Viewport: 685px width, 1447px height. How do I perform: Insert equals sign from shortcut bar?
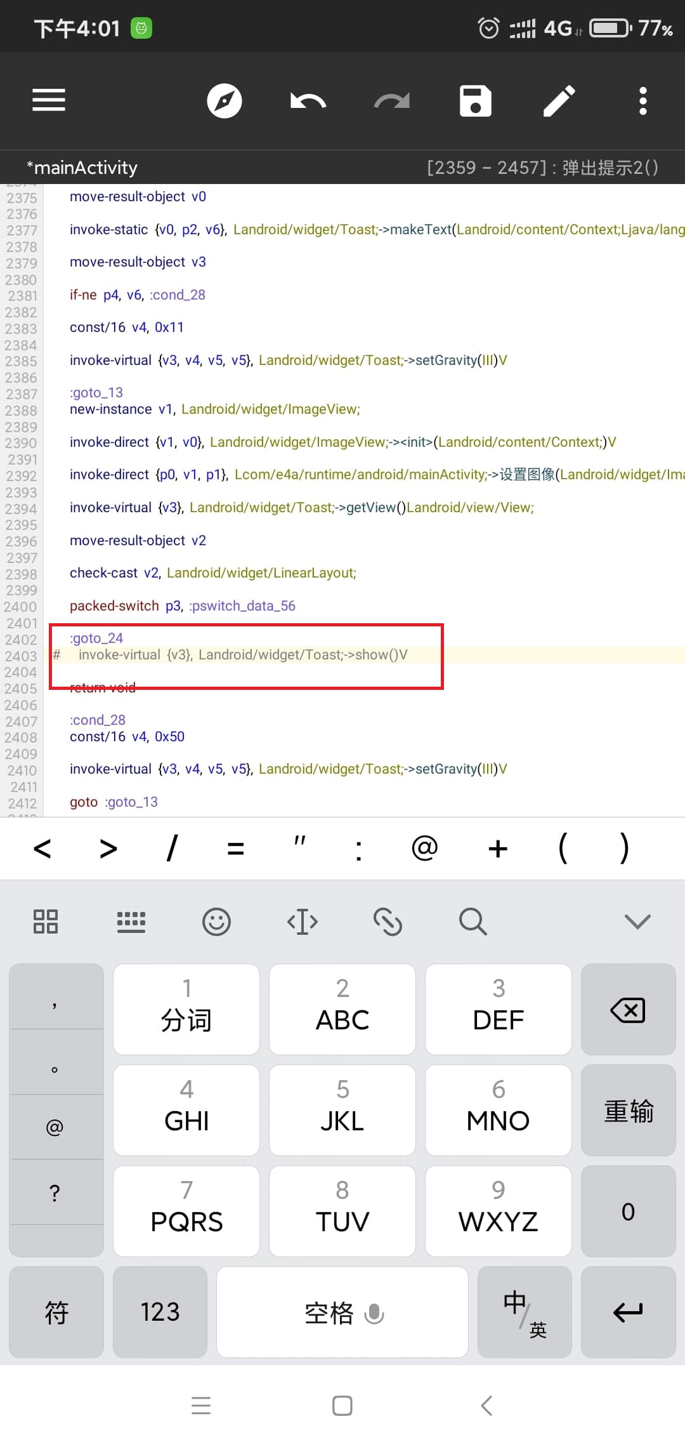pyautogui.click(x=235, y=849)
